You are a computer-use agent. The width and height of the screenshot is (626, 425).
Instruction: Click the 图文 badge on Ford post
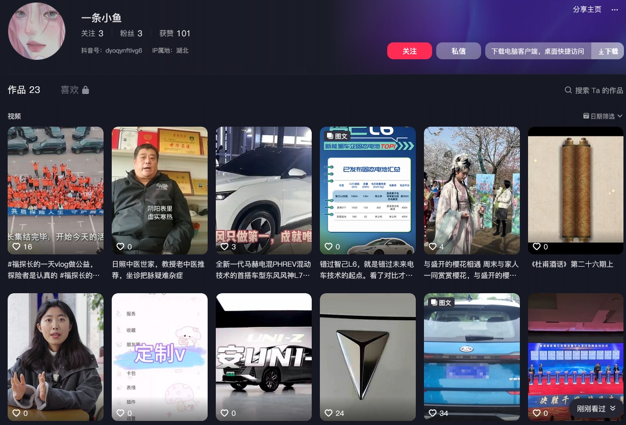441,302
